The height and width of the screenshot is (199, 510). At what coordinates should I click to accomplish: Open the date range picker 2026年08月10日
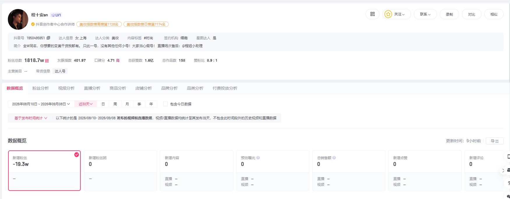click(41, 104)
